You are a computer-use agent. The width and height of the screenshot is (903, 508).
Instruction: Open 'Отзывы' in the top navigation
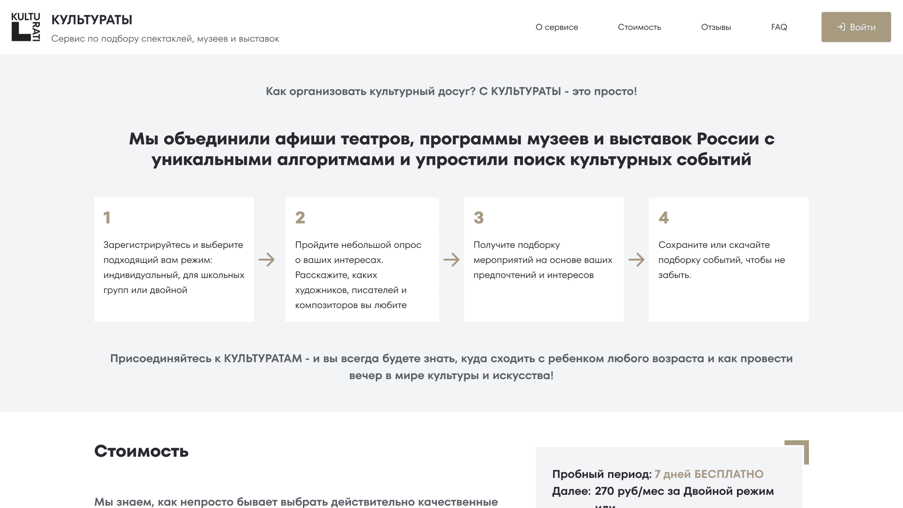click(x=716, y=27)
